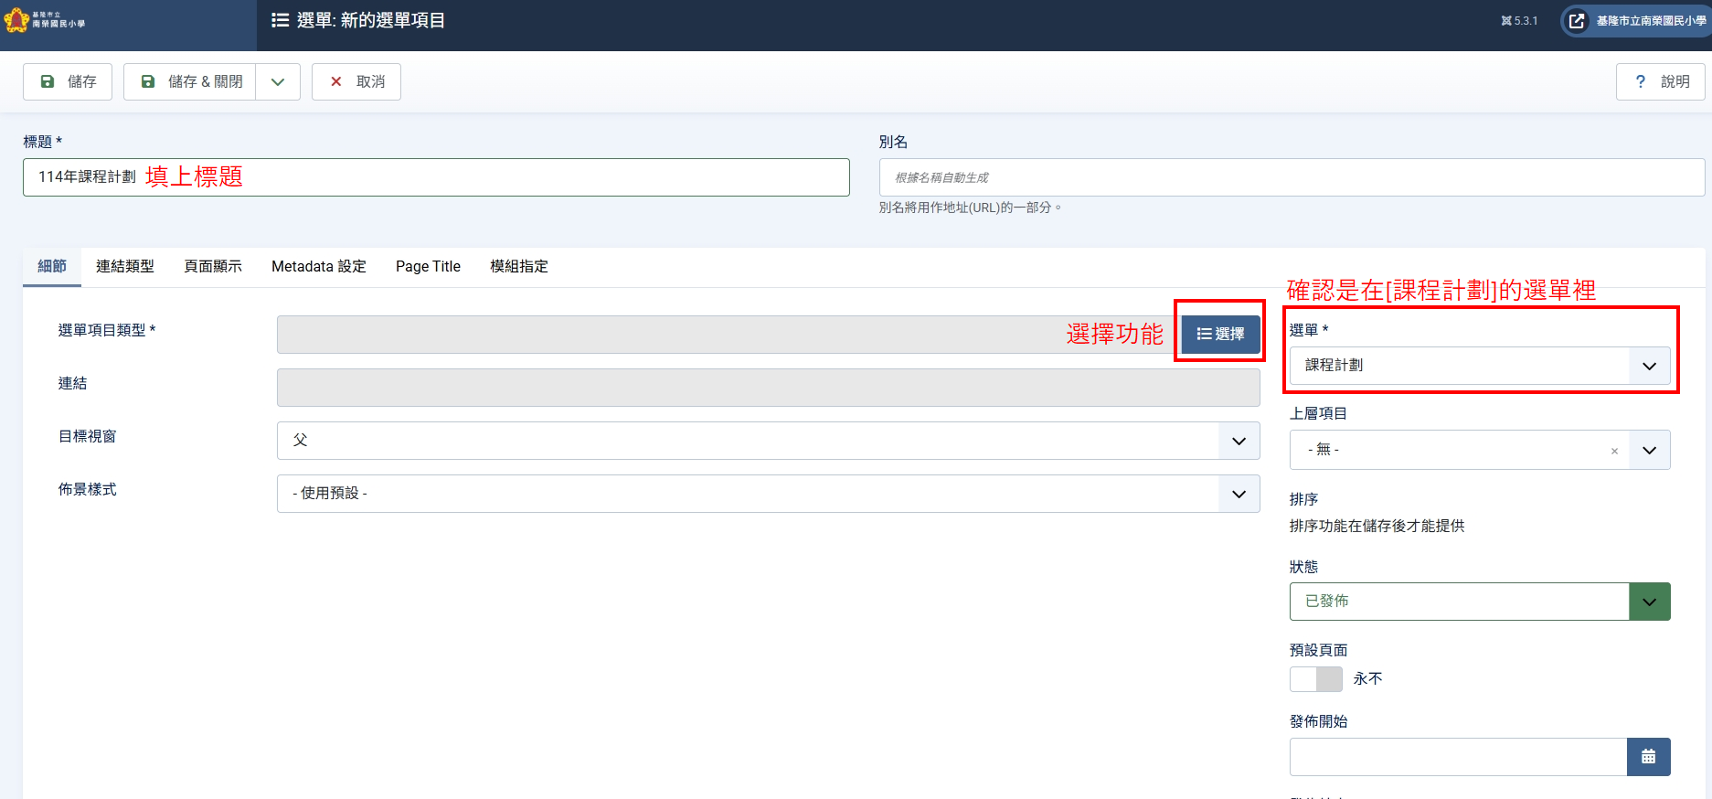Screen dimensions: 1712x799
Task: Open the 選單 dropdown showing 課程計劃
Action: point(1479,366)
